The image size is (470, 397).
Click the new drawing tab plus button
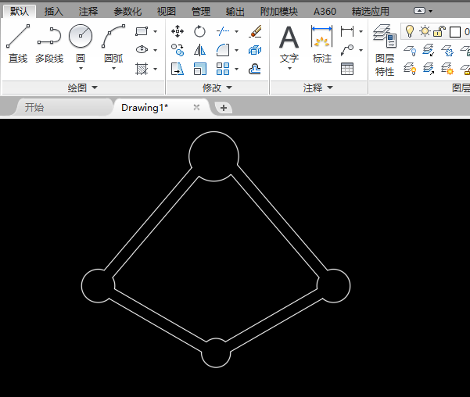click(x=223, y=107)
